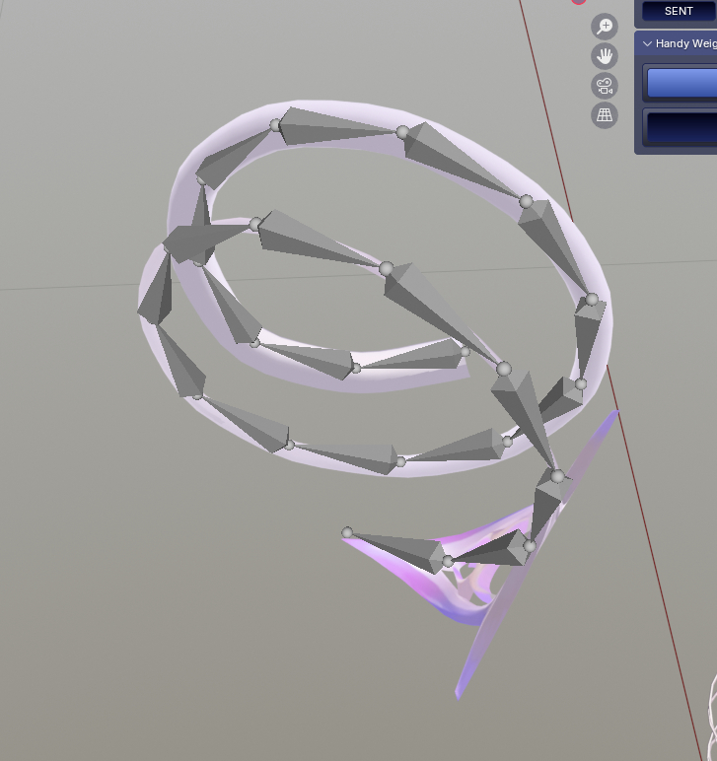
Task: Collapse the Handy Weight panel chevron
Action: 647,44
